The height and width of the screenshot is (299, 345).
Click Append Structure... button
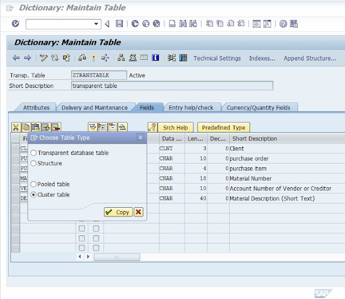(x=310, y=58)
